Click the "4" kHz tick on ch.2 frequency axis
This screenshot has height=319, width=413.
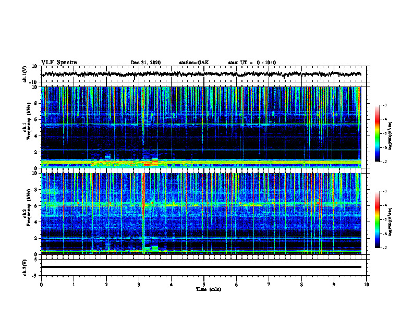point(37,222)
